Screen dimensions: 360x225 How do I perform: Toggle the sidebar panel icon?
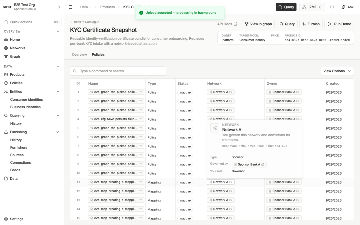(x=70, y=7)
